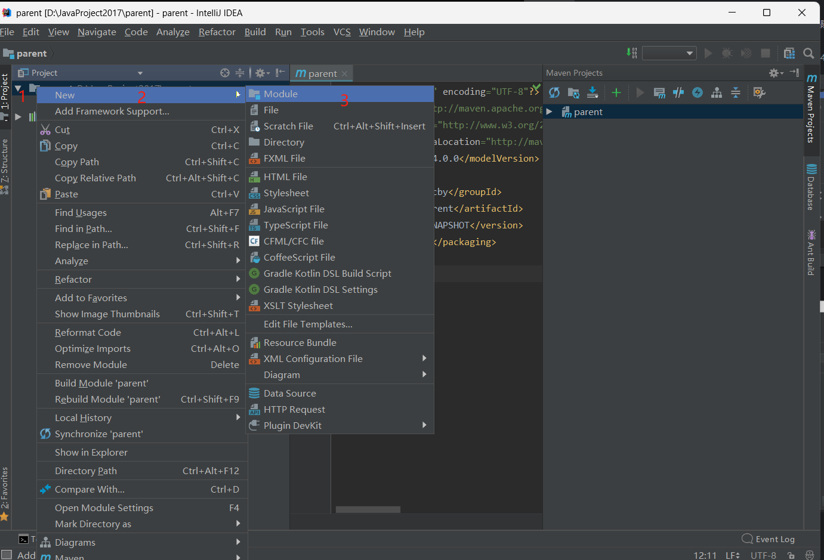Close the parent editor tab

tap(344, 73)
